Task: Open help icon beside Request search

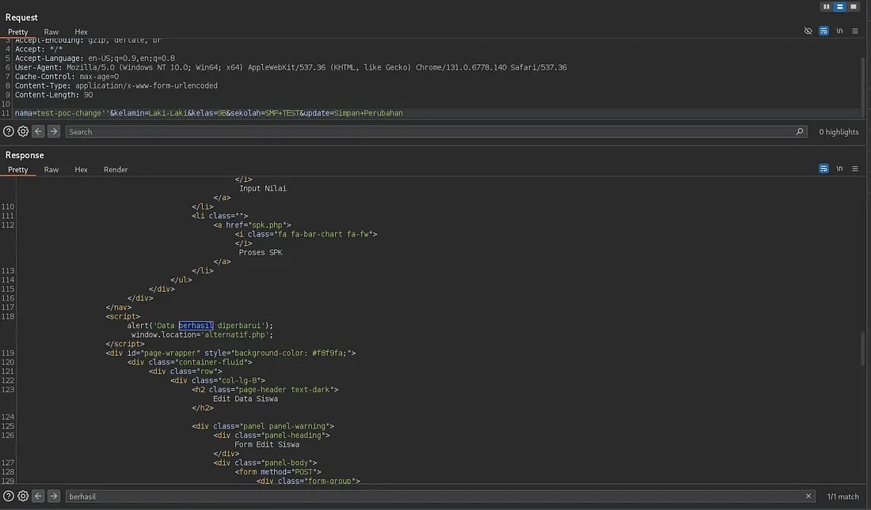Action: [x=9, y=131]
